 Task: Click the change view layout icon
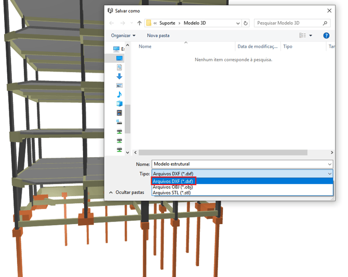click(302, 35)
